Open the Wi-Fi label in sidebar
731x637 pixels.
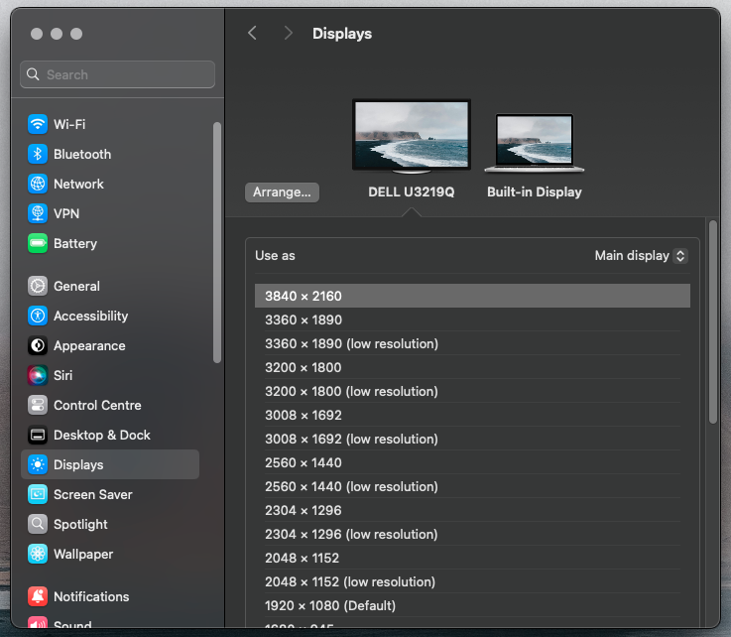click(69, 124)
